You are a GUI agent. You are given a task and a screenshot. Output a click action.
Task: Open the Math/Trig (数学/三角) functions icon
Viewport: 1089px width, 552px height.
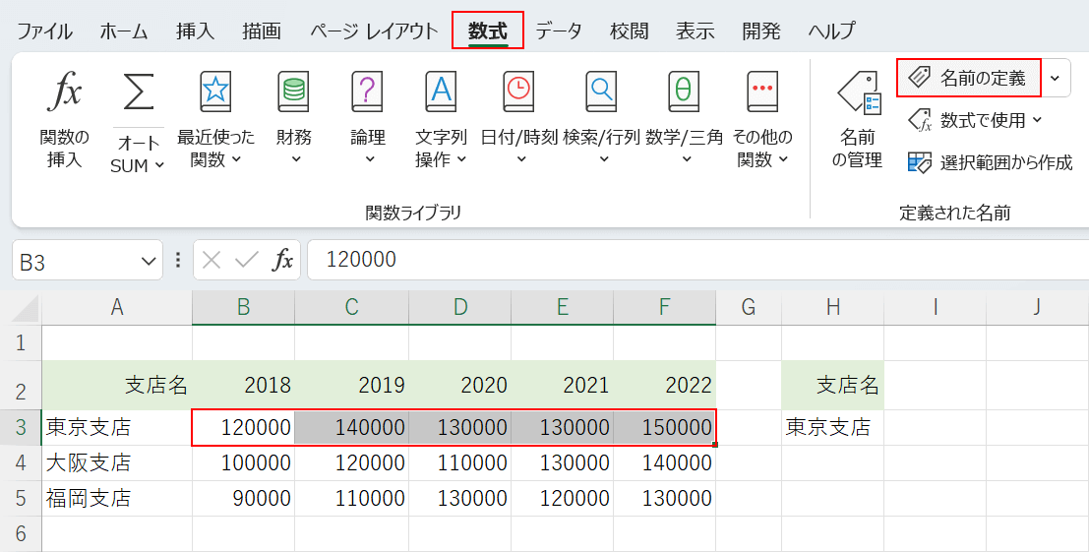tap(684, 93)
